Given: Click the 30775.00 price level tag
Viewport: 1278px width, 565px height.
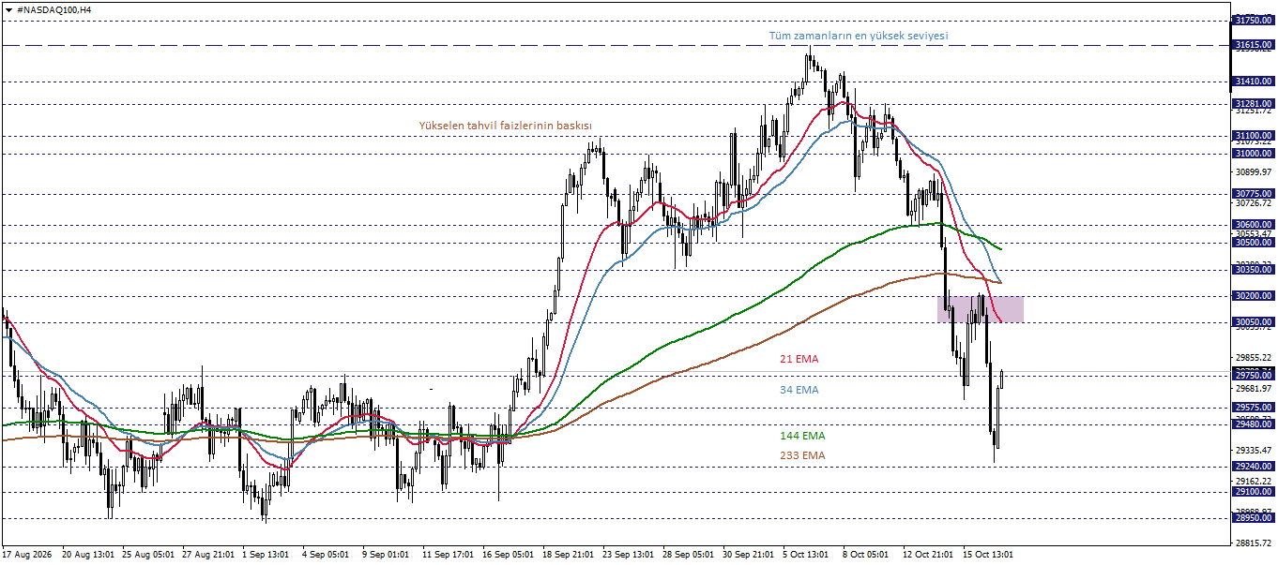Looking at the screenshot, I should pyautogui.click(x=1253, y=194).
